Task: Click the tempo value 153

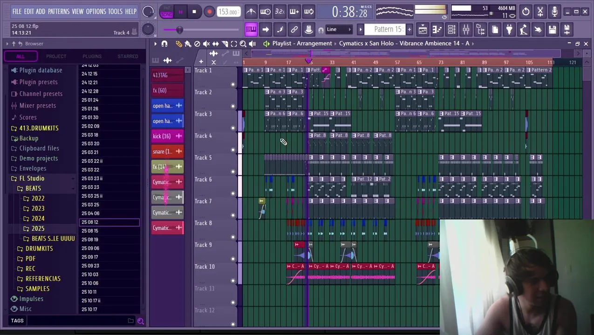Action: pyautogui.click(x=228, y=12)
